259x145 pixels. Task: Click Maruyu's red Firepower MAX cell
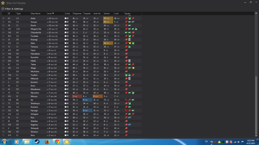pyautogui.click(x=77, y=96)
